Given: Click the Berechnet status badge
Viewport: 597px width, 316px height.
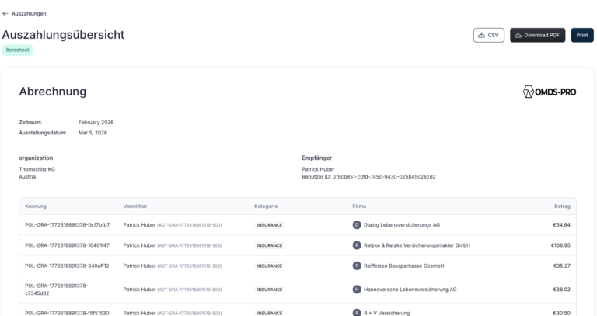Looking at the screenshot, I should [x=18, y=50].
